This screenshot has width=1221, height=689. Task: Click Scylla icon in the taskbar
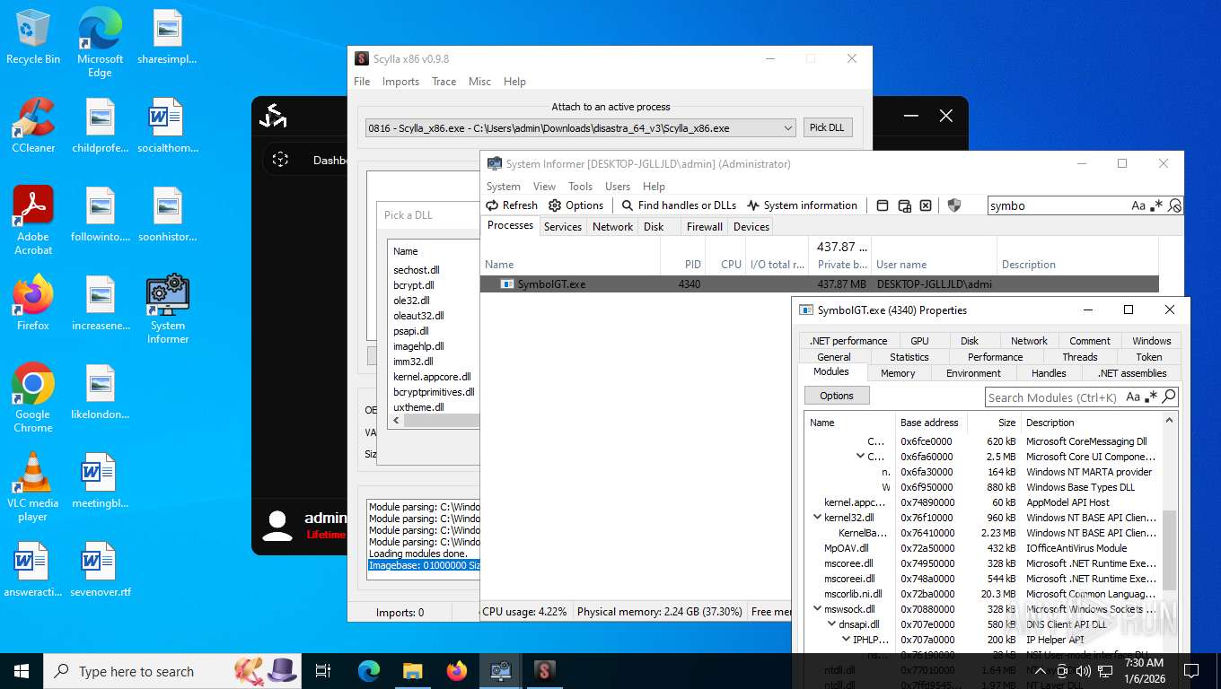click(544, 671)
